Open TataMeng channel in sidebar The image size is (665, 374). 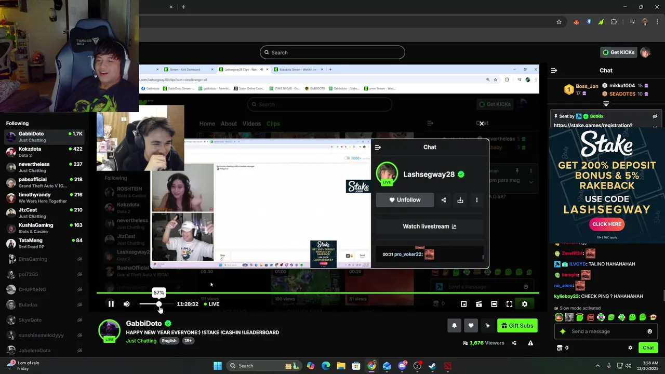tap(44, 243)
